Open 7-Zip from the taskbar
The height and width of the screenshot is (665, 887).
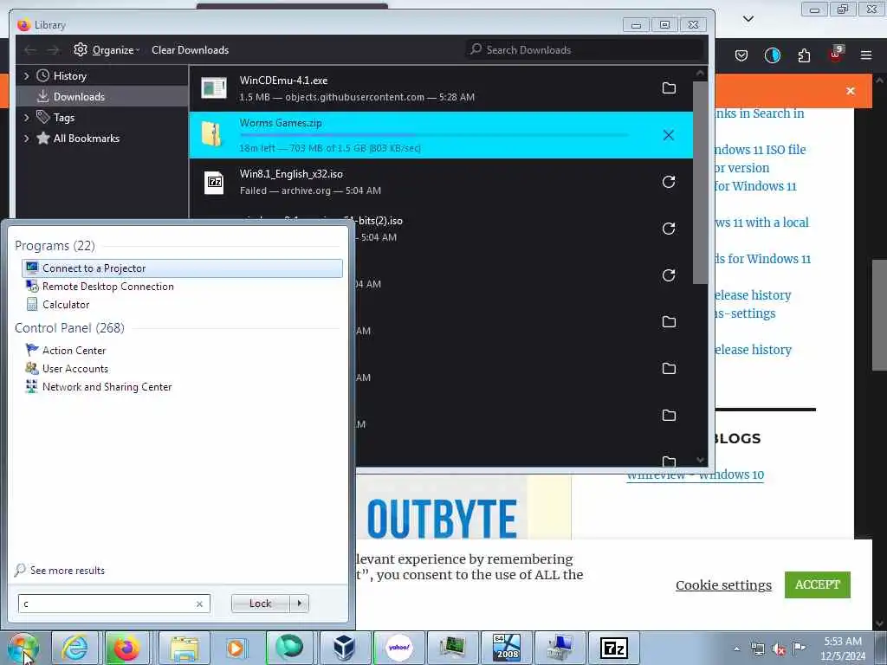[x=614, y=648]
